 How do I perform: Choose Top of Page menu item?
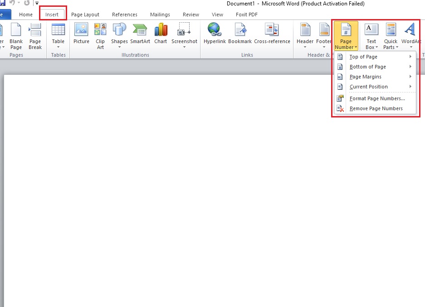point(375,57)
